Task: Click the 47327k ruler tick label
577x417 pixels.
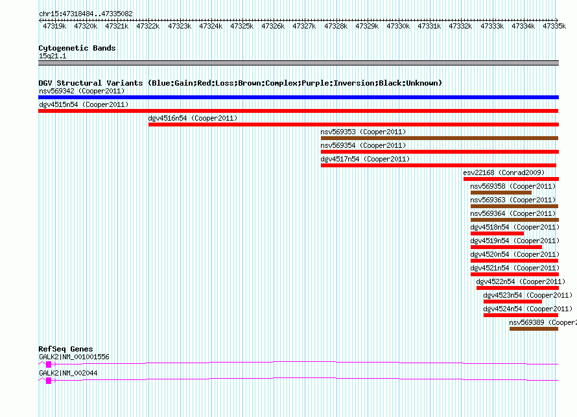Action: pyautogui.click(x=304, y=26)
